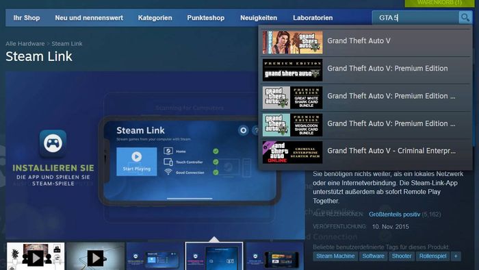The width and height of the screenshot is (479, 270).
Task: Open the Criminal Enterprise Starter Pack thumbnail
Action: pos(292,152)
